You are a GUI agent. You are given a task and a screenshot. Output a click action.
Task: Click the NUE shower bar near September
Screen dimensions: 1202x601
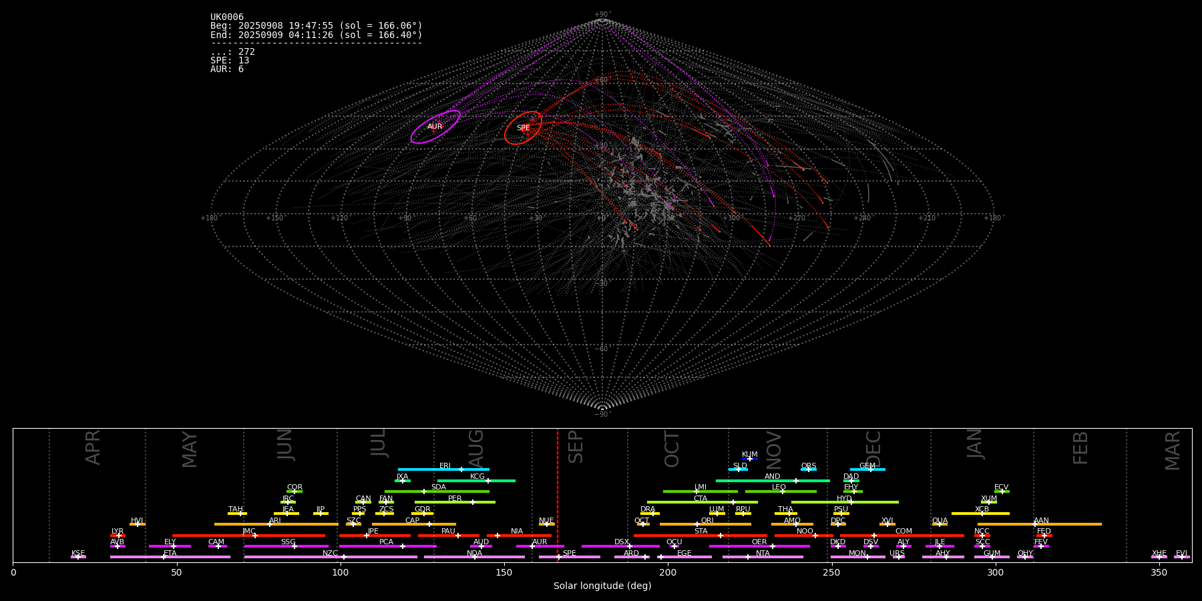coord(547,524)
